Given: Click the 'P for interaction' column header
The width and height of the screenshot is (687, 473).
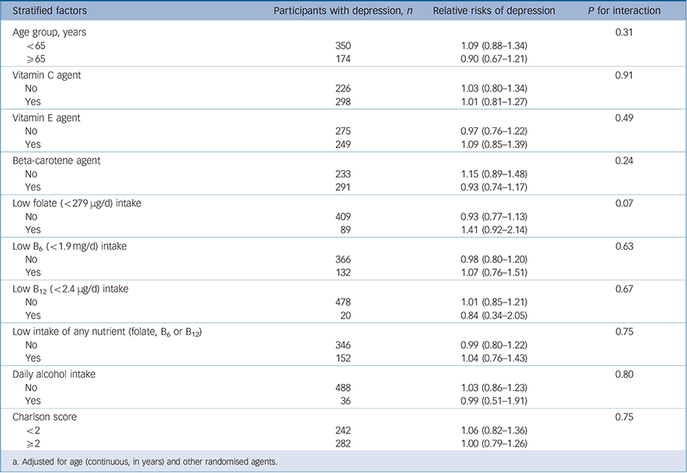Looking at the screenshot, I should point(624,11).
